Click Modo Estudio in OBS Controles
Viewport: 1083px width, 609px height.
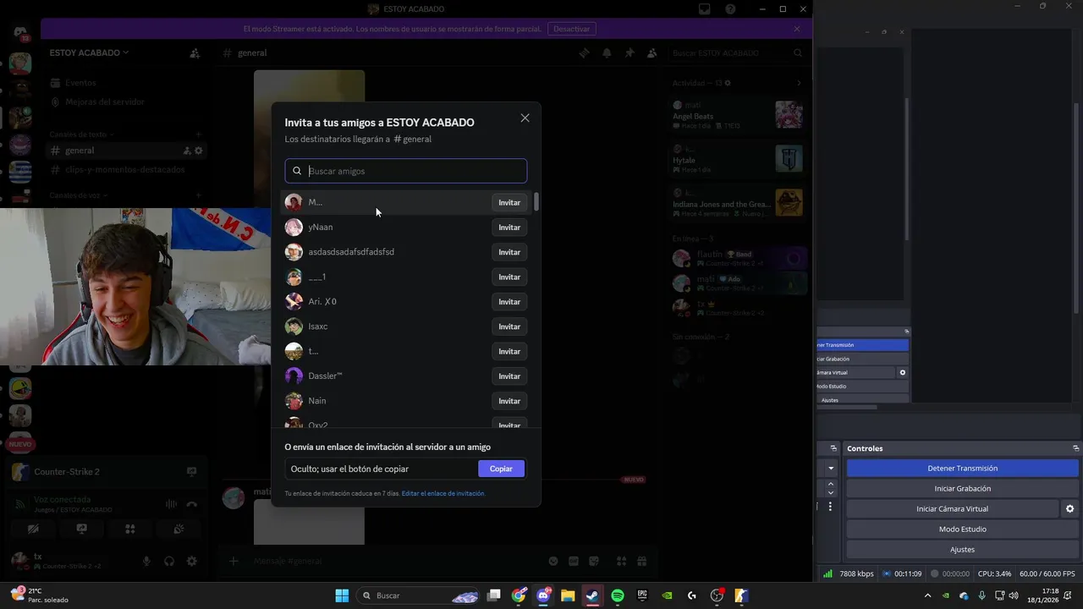[963, 529]
